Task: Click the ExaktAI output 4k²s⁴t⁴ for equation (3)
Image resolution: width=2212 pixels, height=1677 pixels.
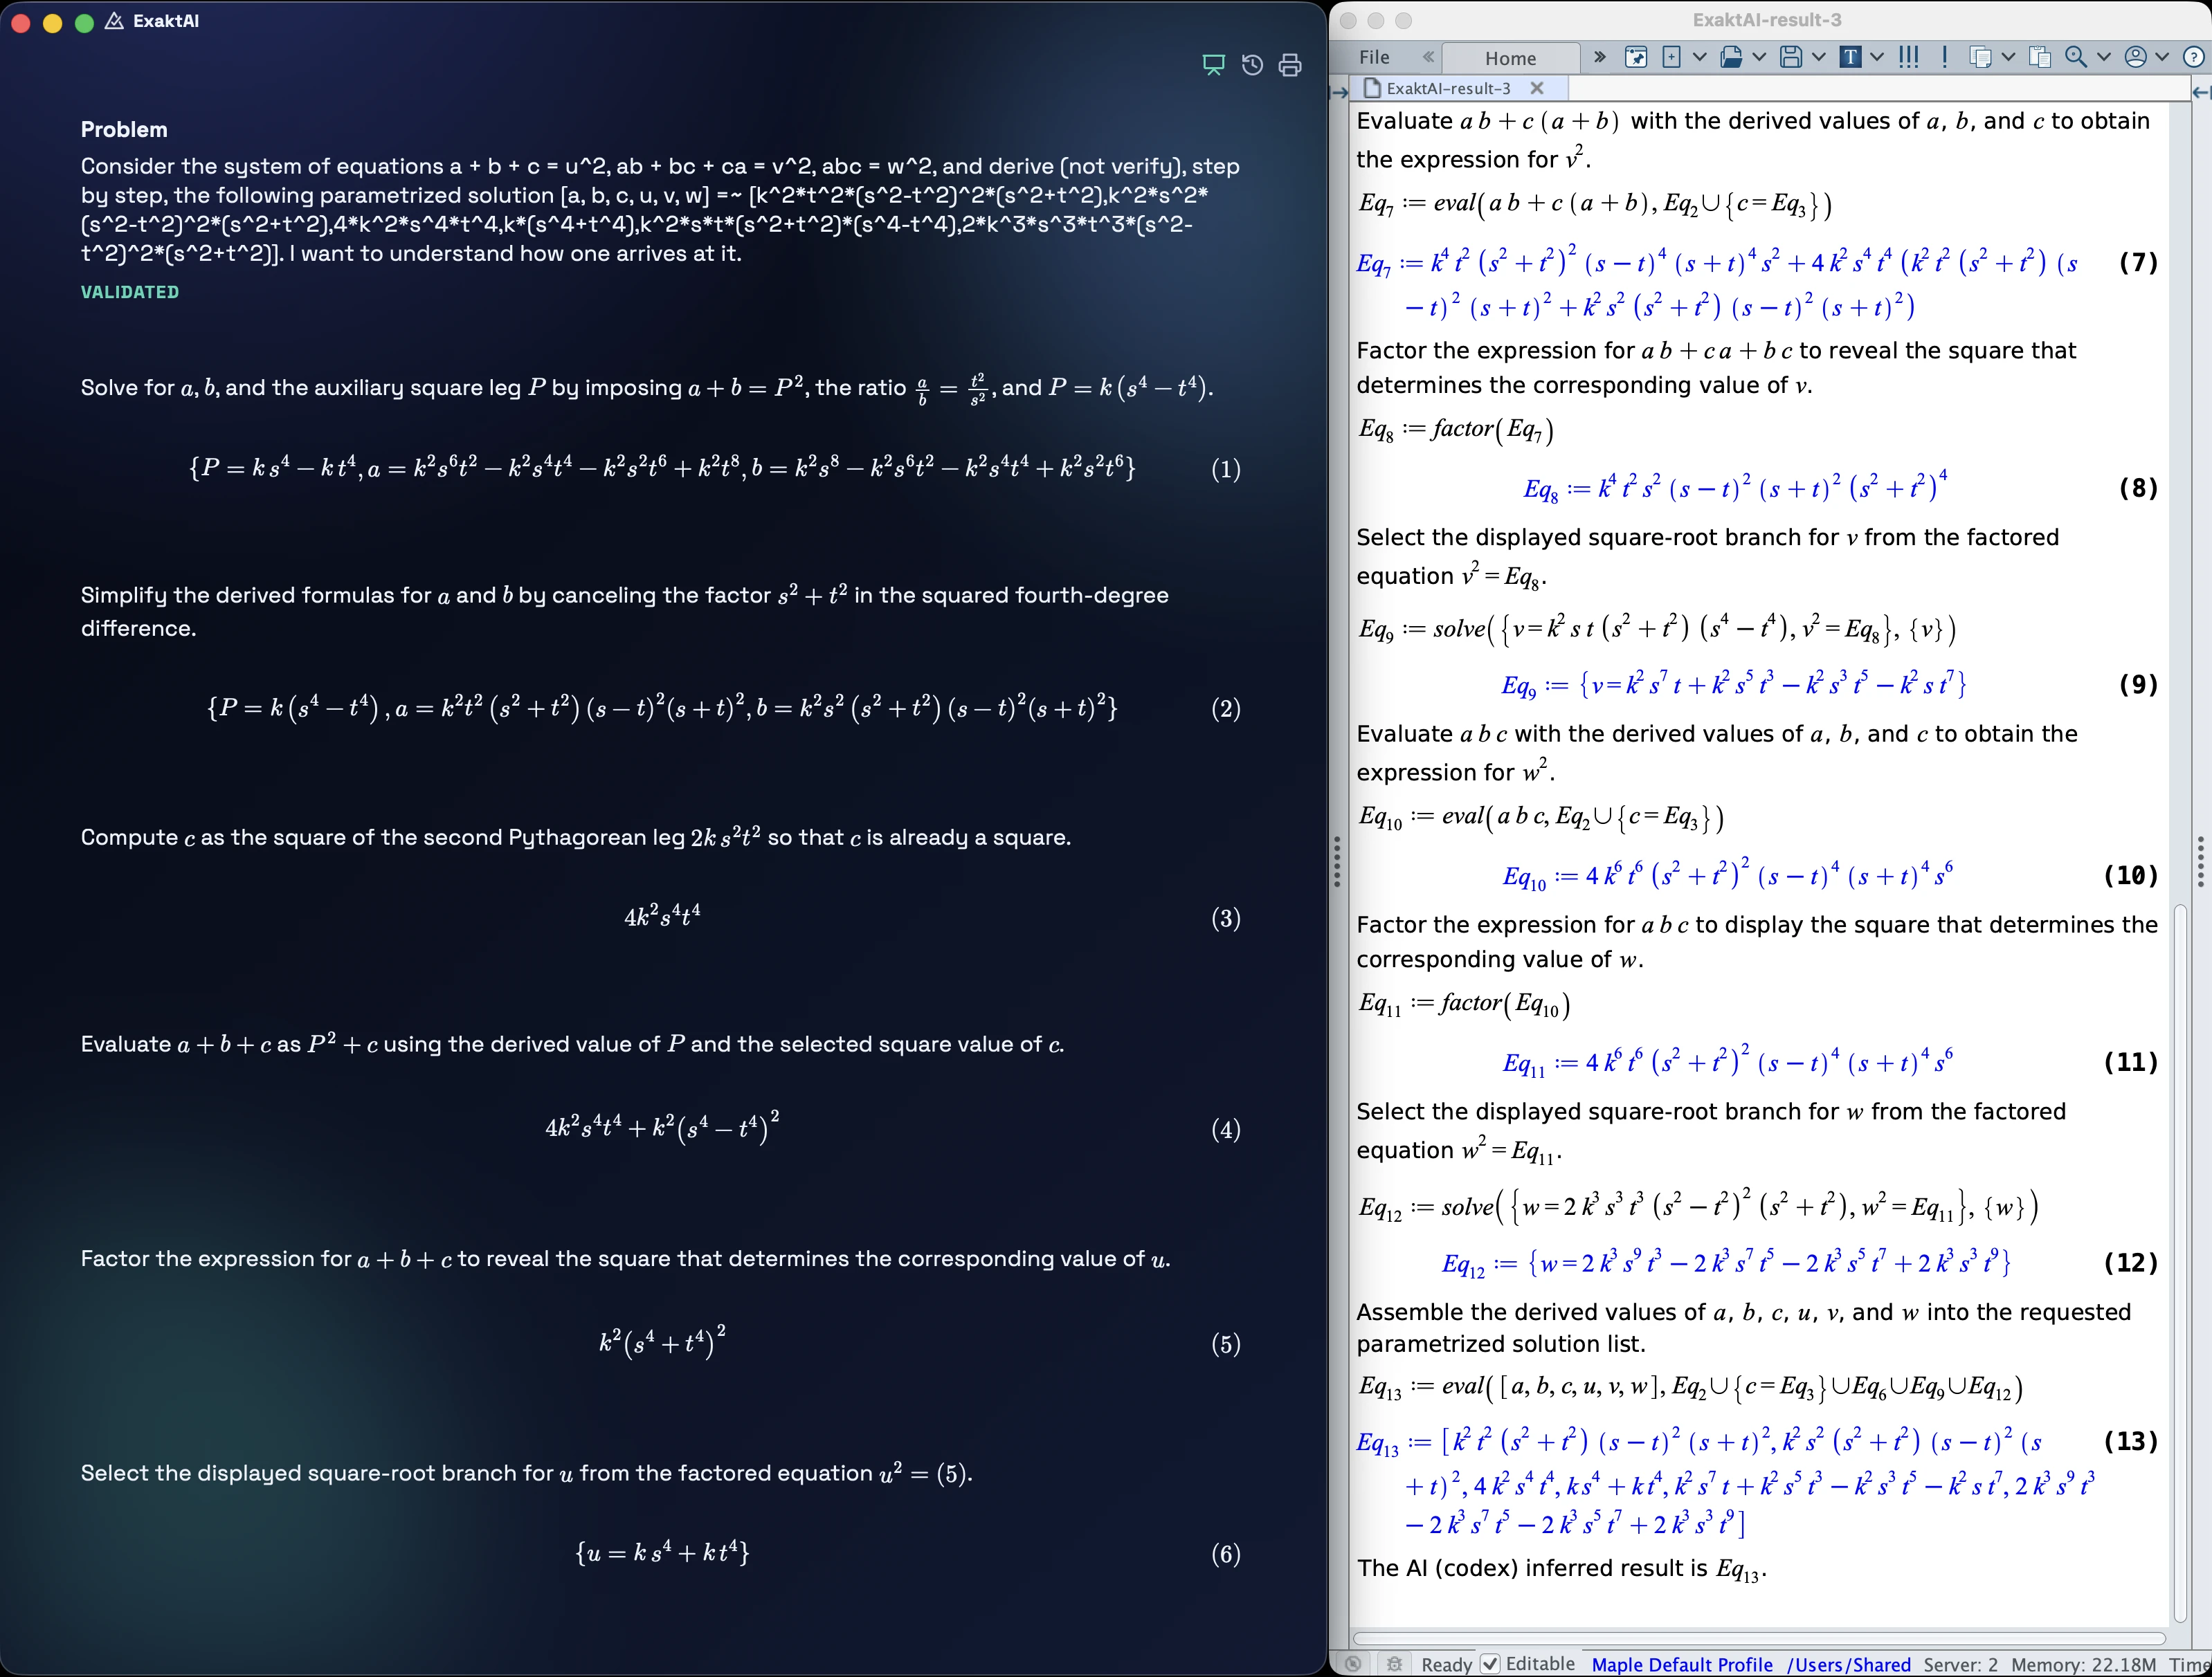Action: coord(662,915)
